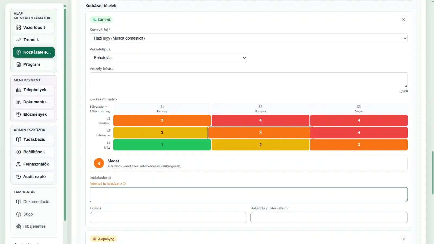Image resolution: width=434 pixels, height=244 pixels.
Task: Click the Telephelyek building icon
Action: [x=18, y=90]
